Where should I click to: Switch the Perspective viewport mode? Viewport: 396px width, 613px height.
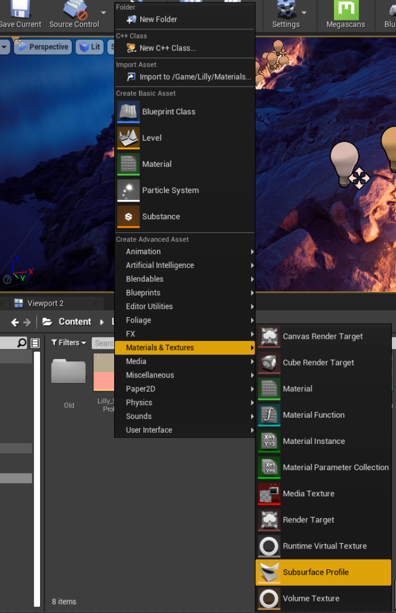point(42,47)
